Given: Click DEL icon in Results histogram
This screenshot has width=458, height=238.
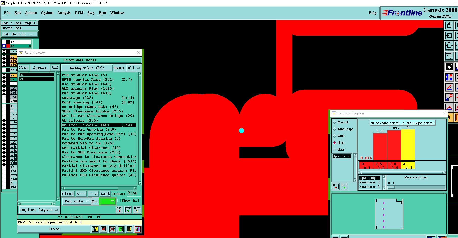Looking at the screenshot, I should pyautogui.click(x=335, y=186).
